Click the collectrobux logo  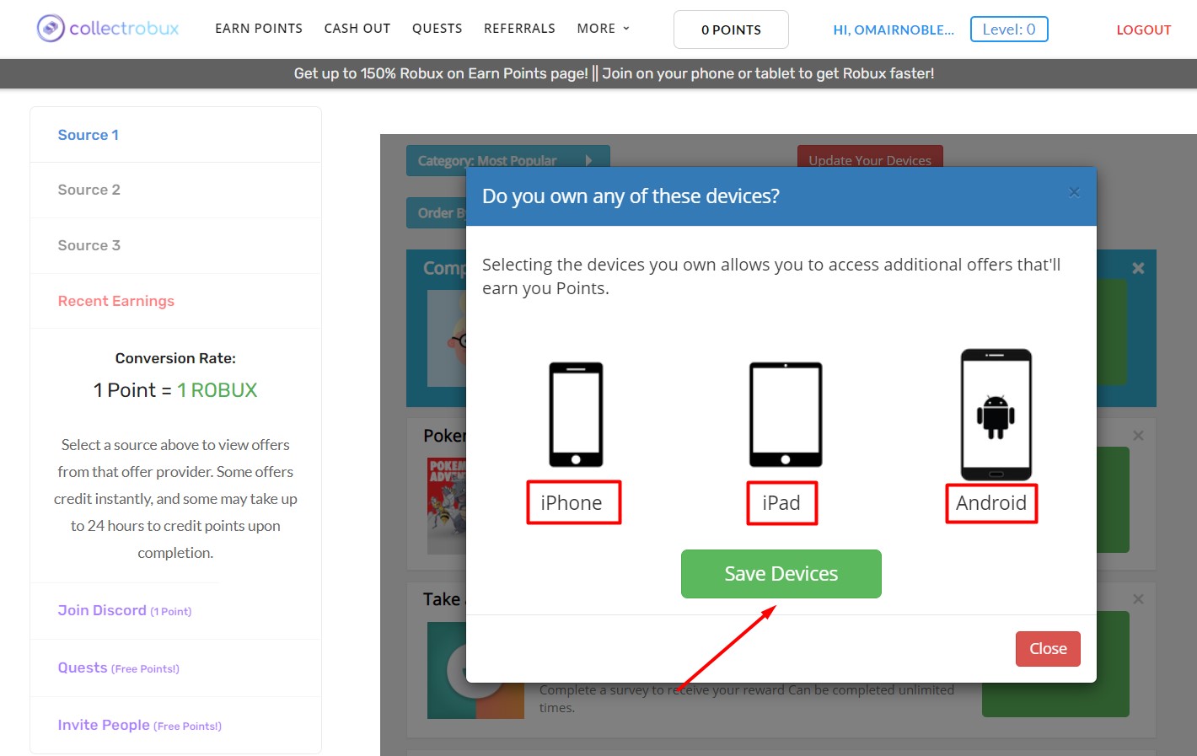tap(108, 29)
